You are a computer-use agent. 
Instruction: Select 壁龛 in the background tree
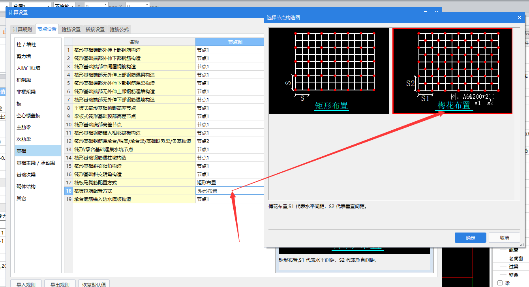[x=513, y=275]
